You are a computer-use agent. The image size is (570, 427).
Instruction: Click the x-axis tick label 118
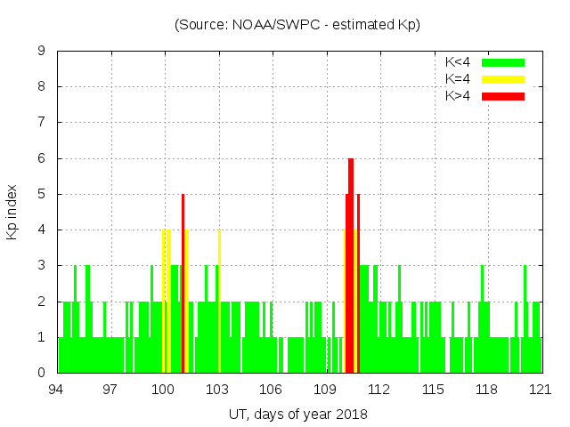[486, 390]
